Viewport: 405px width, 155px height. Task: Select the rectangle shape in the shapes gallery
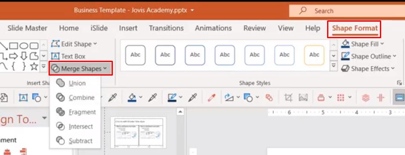[14, 46]
